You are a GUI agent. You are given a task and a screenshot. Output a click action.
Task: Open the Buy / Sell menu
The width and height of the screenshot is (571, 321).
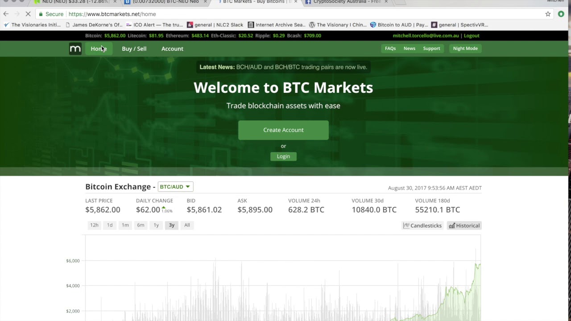[134, 49]
